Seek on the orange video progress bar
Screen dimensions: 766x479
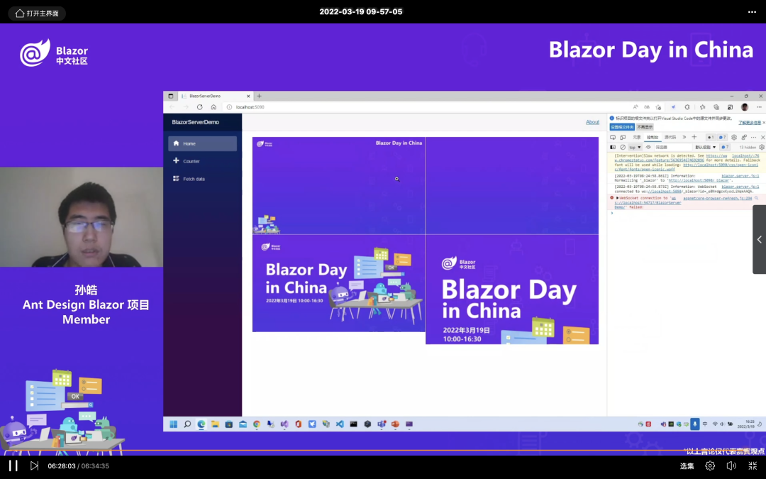point(383,450)
